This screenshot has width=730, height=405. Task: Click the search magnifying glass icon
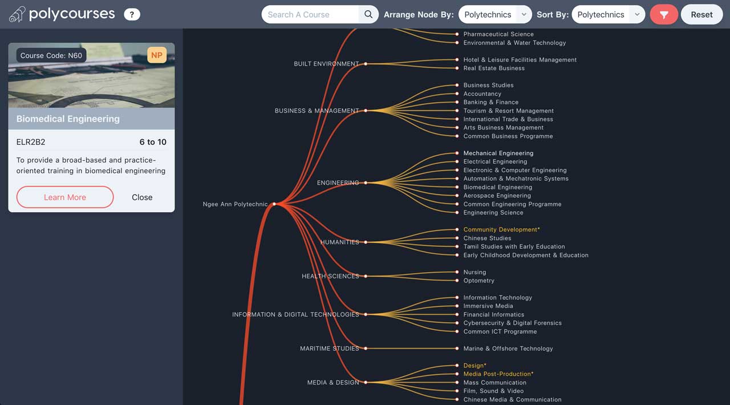pyautogui.click(x=368, y=14)
